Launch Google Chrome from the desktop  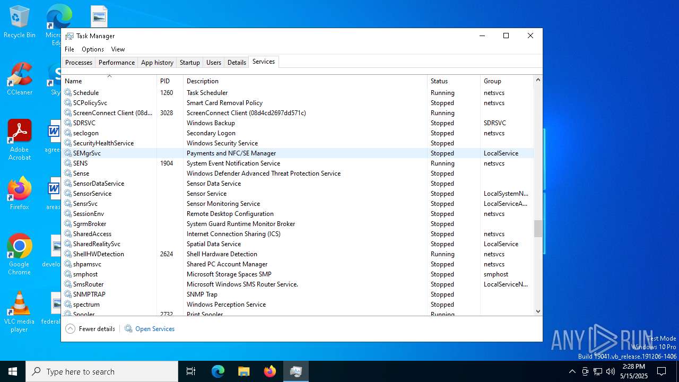[20, 255]
